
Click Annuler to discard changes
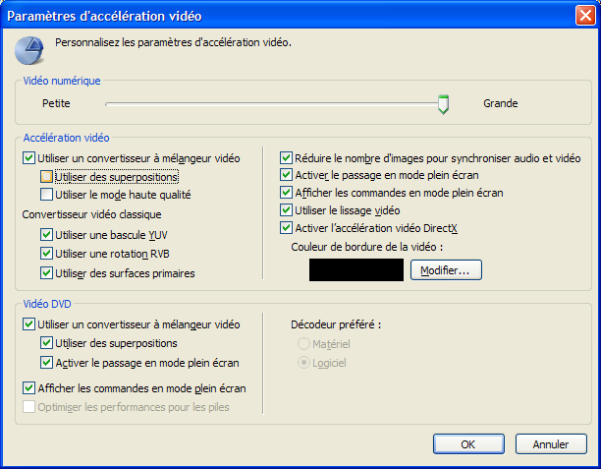click(x=551, y=444)
